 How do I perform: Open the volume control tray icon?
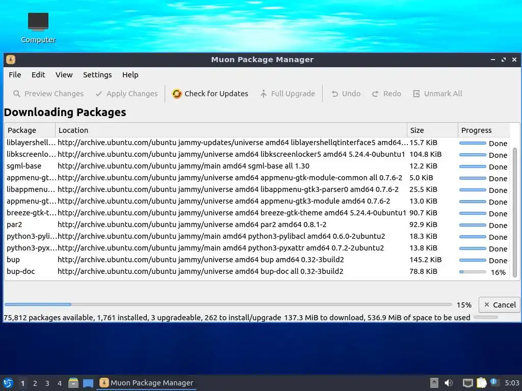coord(449,383)
